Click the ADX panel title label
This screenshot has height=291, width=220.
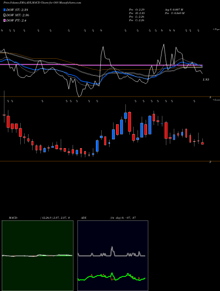click(x=84, y=217)
